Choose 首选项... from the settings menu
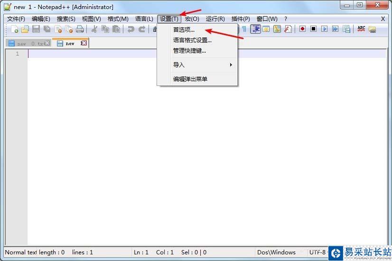The width and height of the screenshot is (392, 261). coord(197,30)
